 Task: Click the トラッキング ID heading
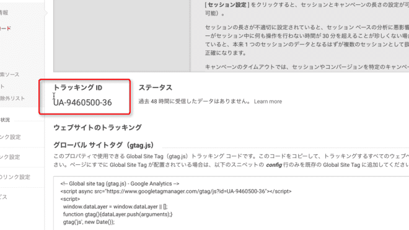pos(77,87)
